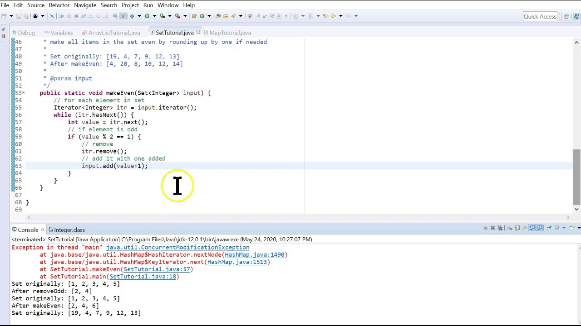Screen dimensions: 581x326
Task: Click the Search flashlight toolbar icon
Action: [233, 16]
